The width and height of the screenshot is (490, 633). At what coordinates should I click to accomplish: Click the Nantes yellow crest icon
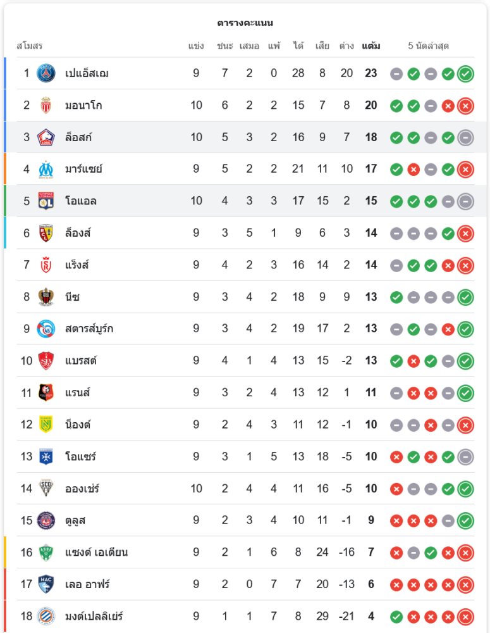coord(46,425)
